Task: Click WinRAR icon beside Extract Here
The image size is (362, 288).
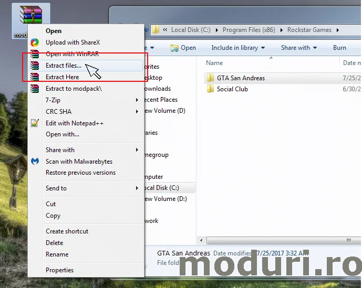Action: point(35,77)
